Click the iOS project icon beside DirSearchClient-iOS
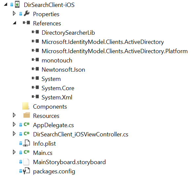Screen dimensions: 192x176 (17, 5)
